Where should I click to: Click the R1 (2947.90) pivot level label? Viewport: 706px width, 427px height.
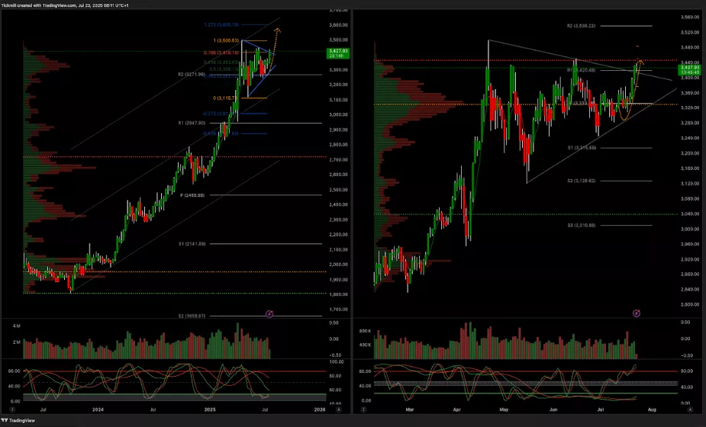pos(193,122)
